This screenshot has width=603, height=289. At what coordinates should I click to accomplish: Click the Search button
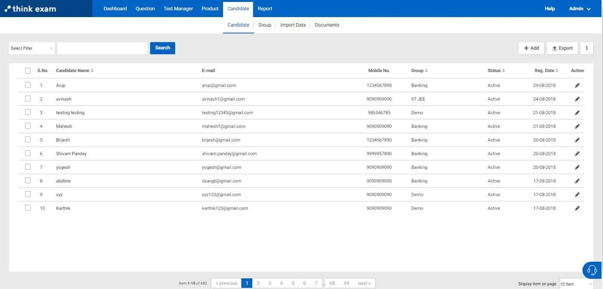pyautogui.click(x=162, y=48)
